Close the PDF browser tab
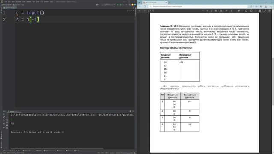Viewport: 274px width, 154px height. coord(166,3)
